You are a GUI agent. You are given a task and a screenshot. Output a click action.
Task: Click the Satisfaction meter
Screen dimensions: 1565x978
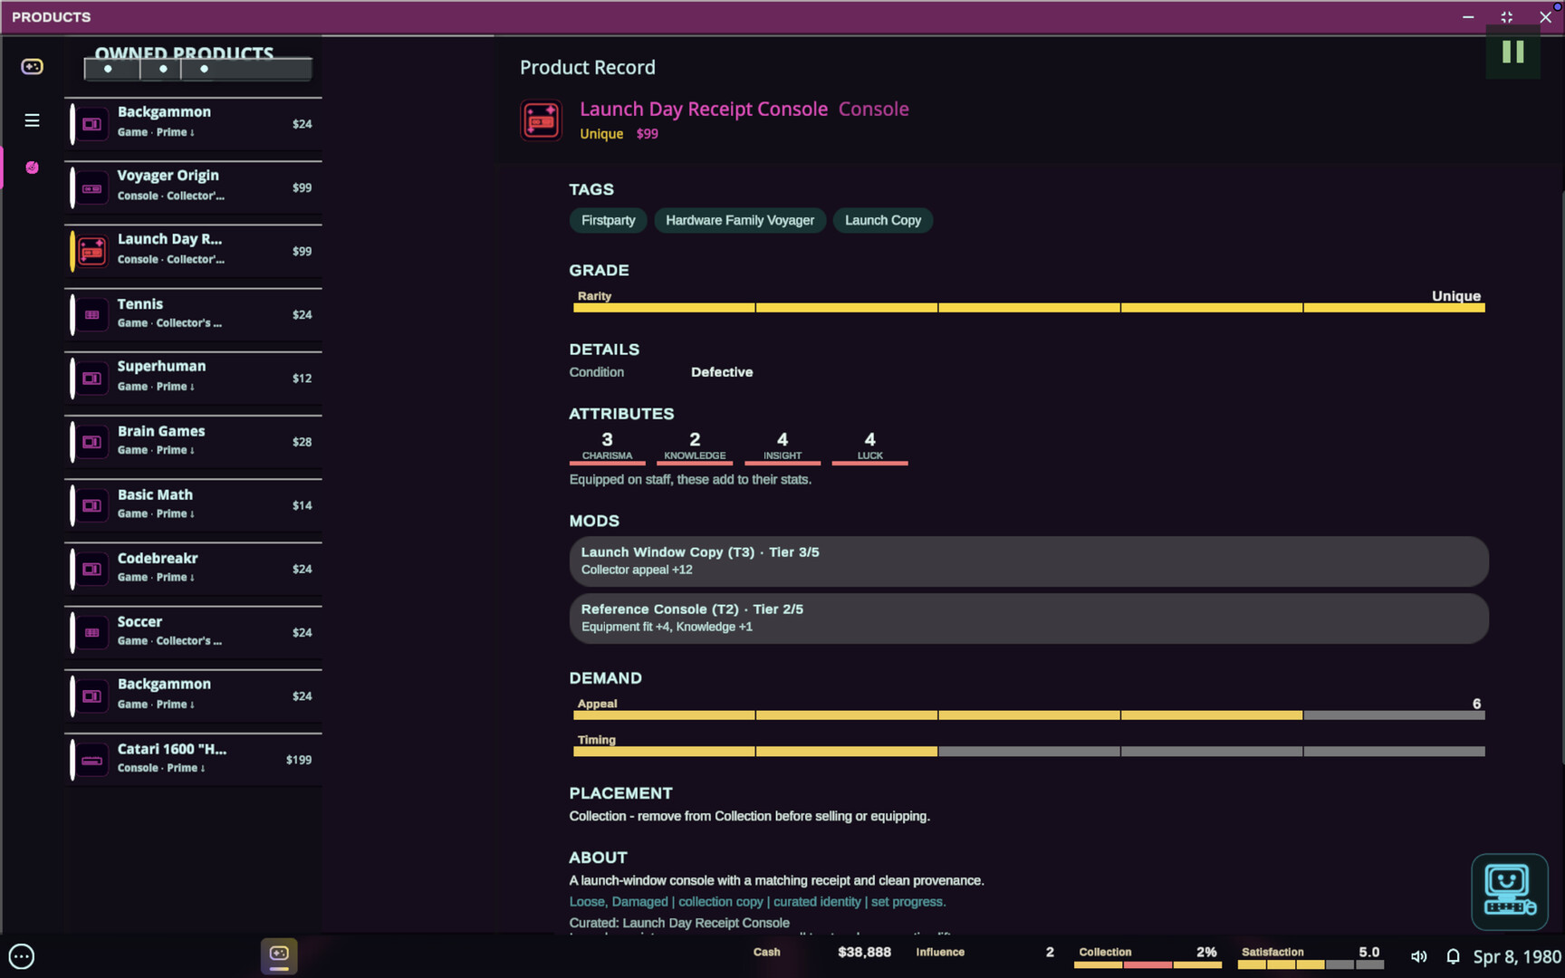[1311, 965]
